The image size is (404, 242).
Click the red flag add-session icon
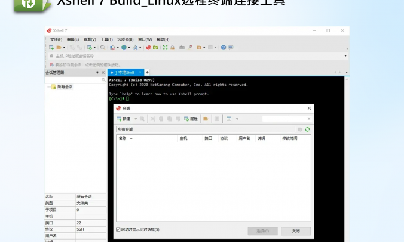point(51,64)
